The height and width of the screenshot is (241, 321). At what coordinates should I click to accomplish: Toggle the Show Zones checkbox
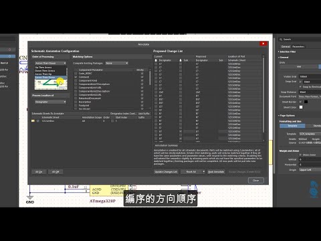point(300,155)
